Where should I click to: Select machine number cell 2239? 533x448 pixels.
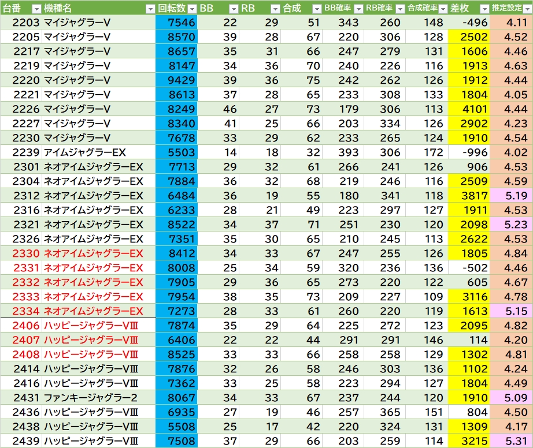[x=21, y=152]
